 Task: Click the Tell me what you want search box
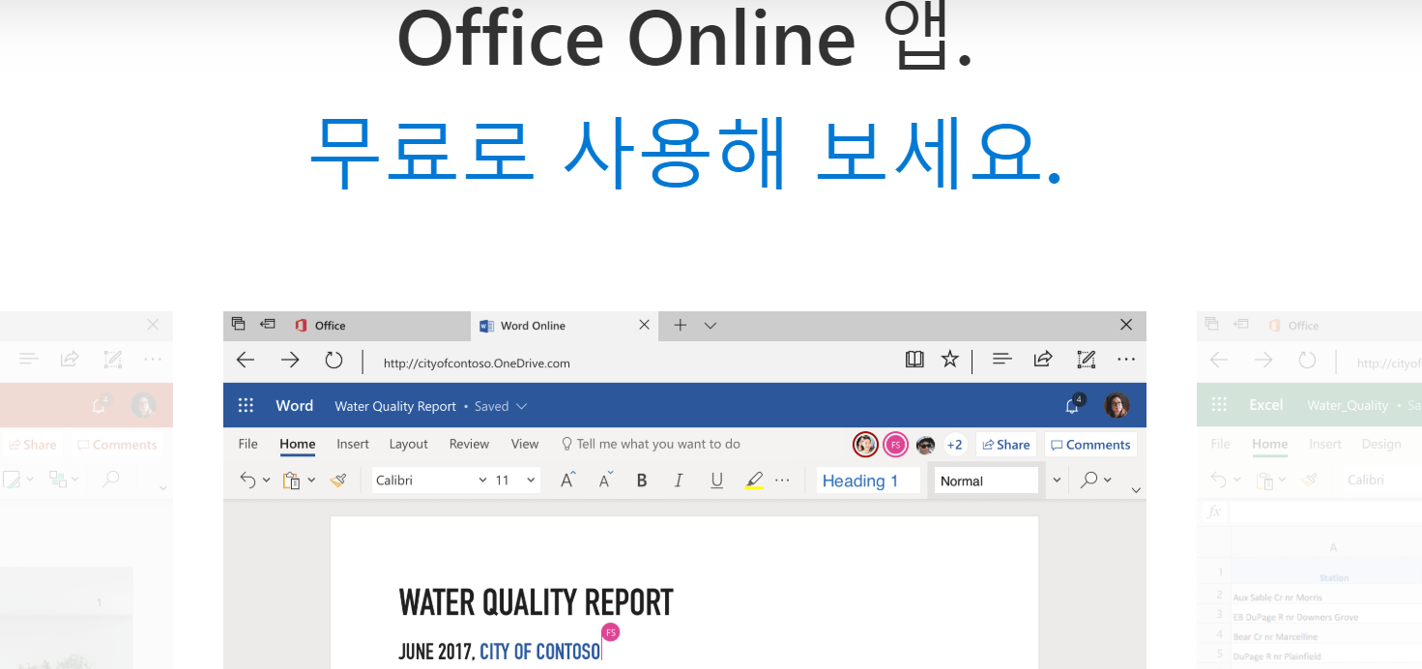651,444
